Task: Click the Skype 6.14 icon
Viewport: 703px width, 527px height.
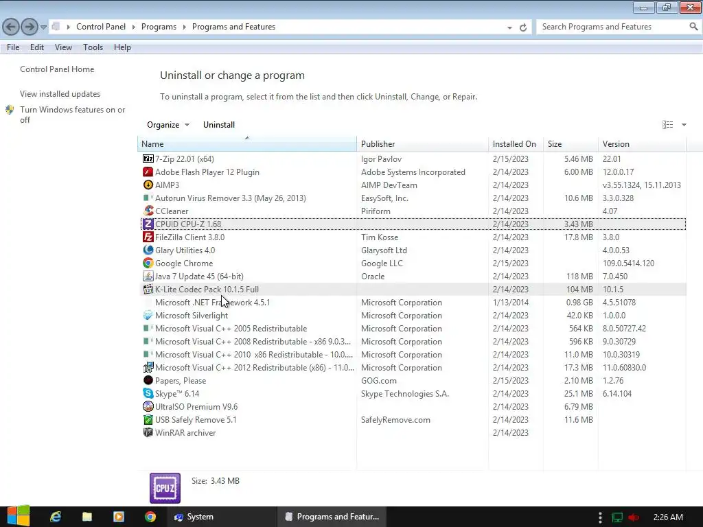Action: (148, 393)
